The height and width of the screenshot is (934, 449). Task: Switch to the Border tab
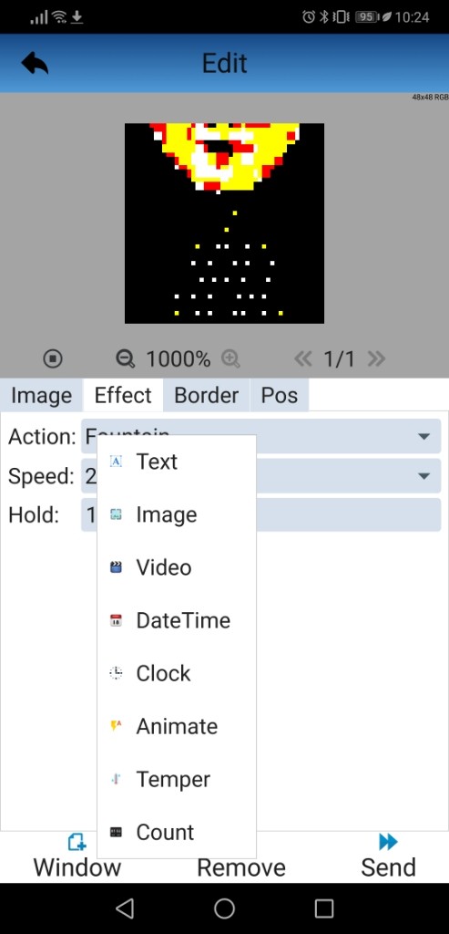pos(207,395)
